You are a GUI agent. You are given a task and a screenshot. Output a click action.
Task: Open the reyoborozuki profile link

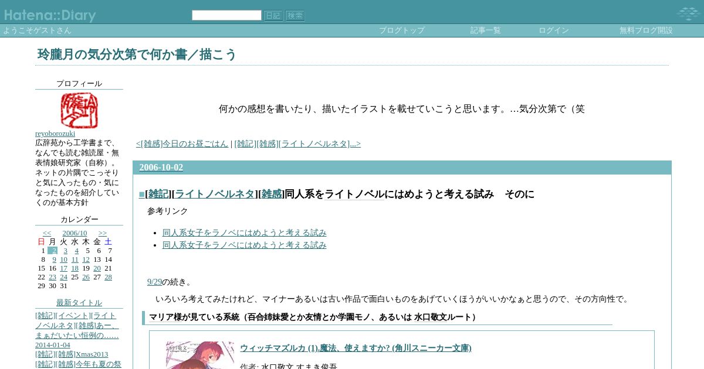[x=55, y=134]
